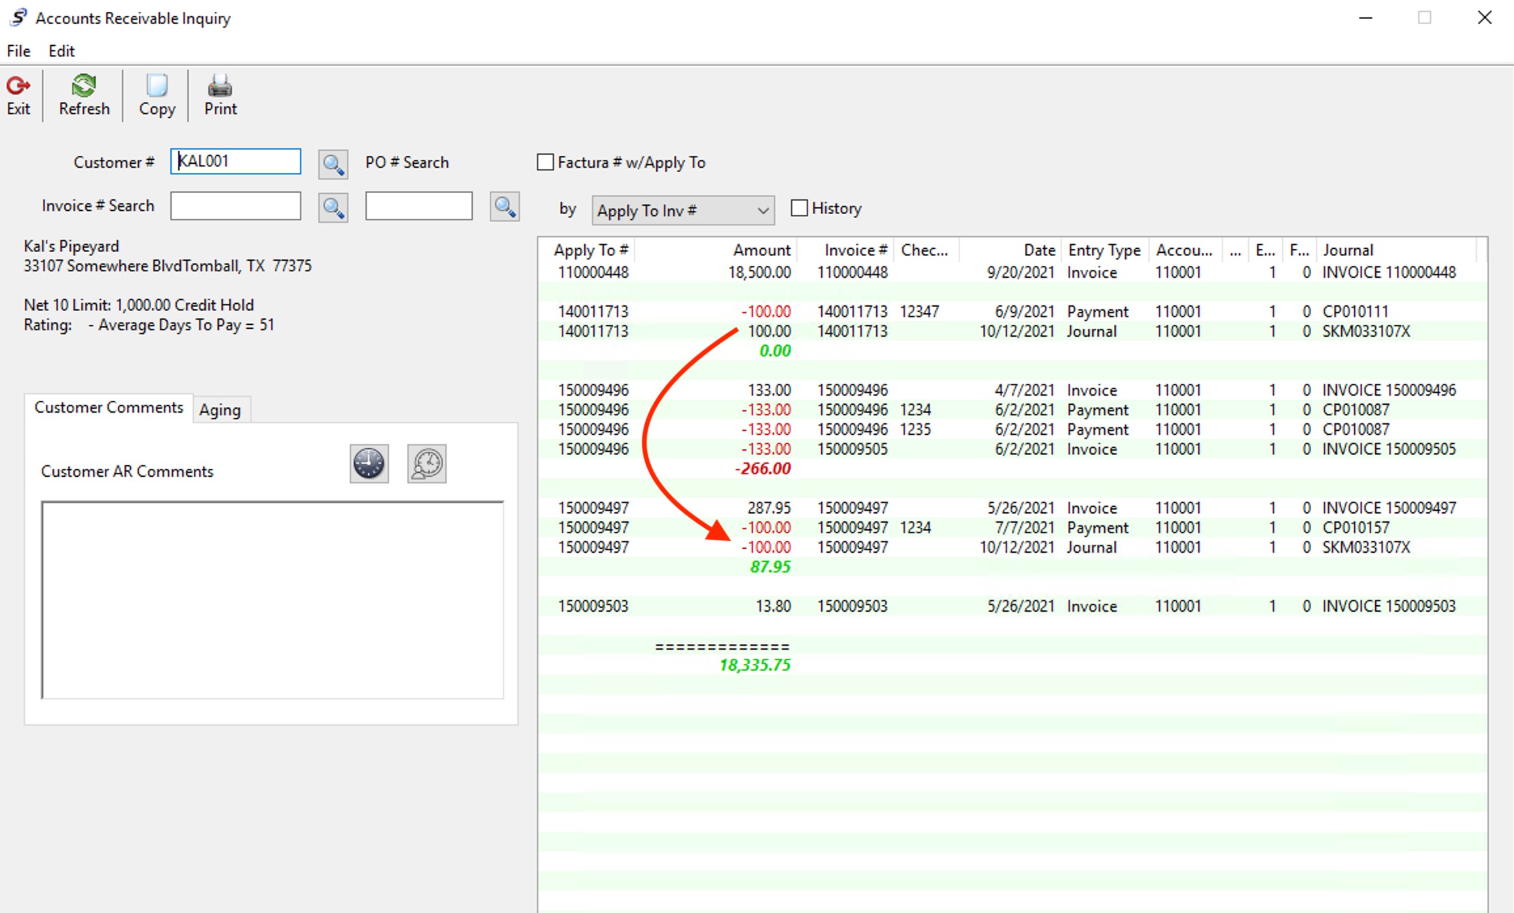Select the invoice 110000448 row
The width and height of the screenshot is (1514, 913).
pyautogui.click(x=851, y=272)
